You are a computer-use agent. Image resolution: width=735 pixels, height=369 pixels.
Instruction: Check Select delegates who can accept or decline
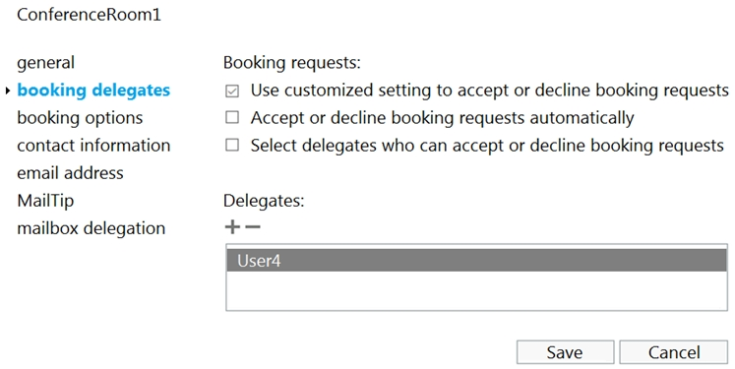[232, 145]
